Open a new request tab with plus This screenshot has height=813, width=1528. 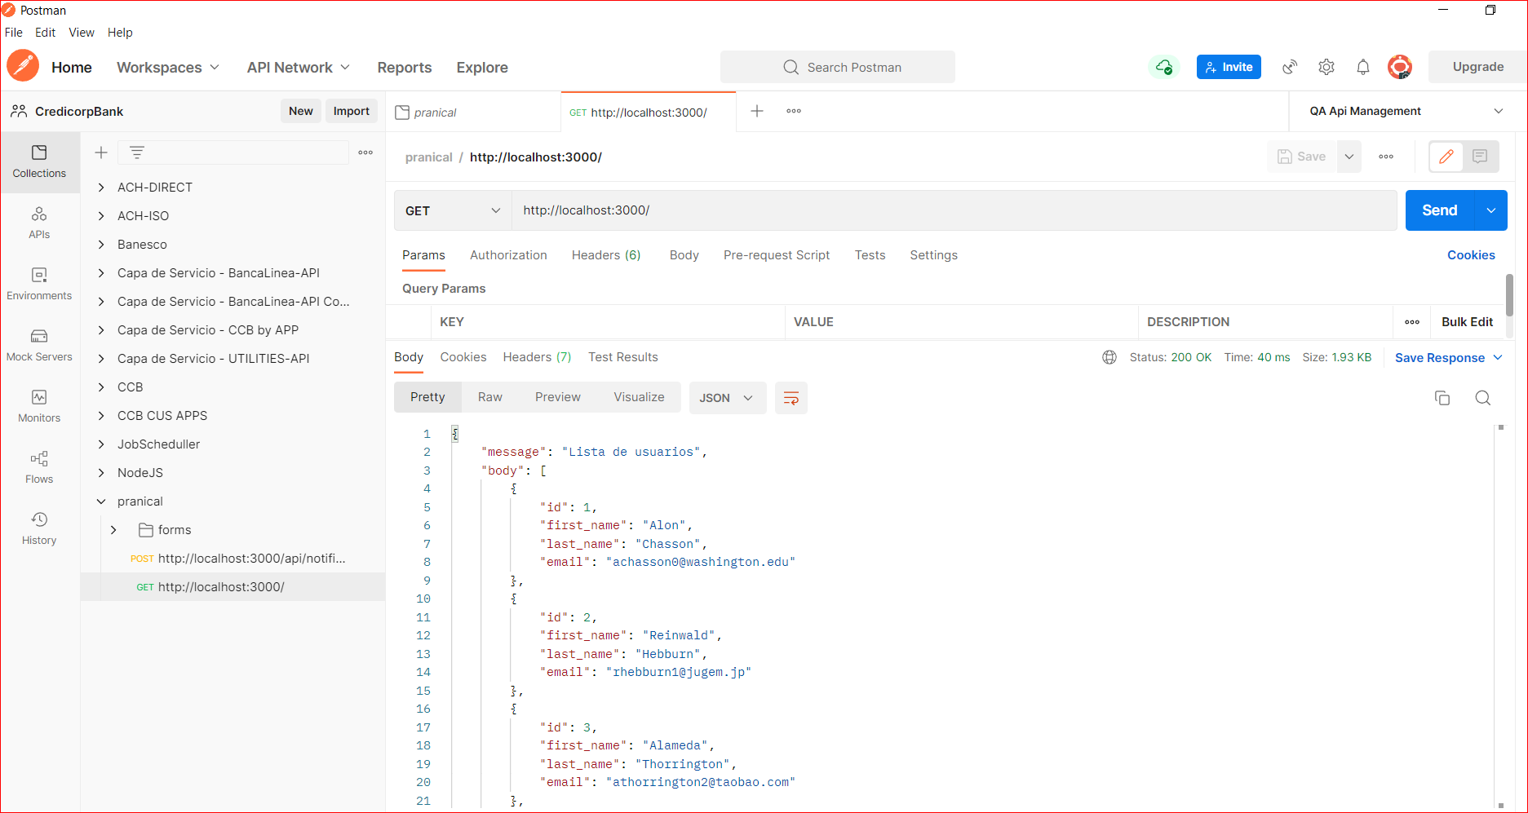(x=757, y=111)
